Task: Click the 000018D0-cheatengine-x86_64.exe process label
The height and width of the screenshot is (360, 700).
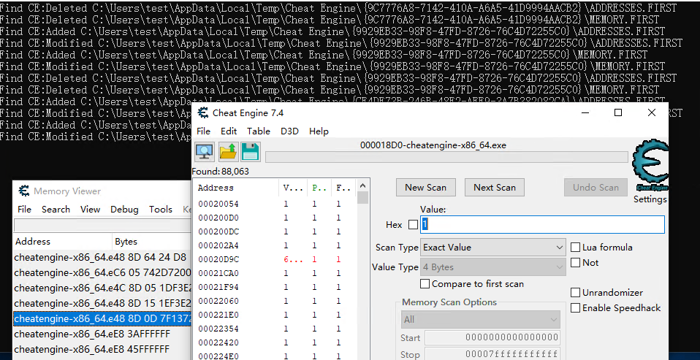Action: [x=433, y=145]
